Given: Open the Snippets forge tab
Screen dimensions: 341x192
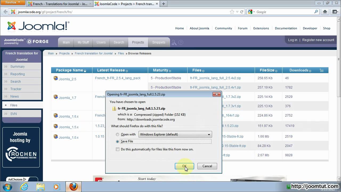Looking at the screenshot, I should tap(159, 42).
